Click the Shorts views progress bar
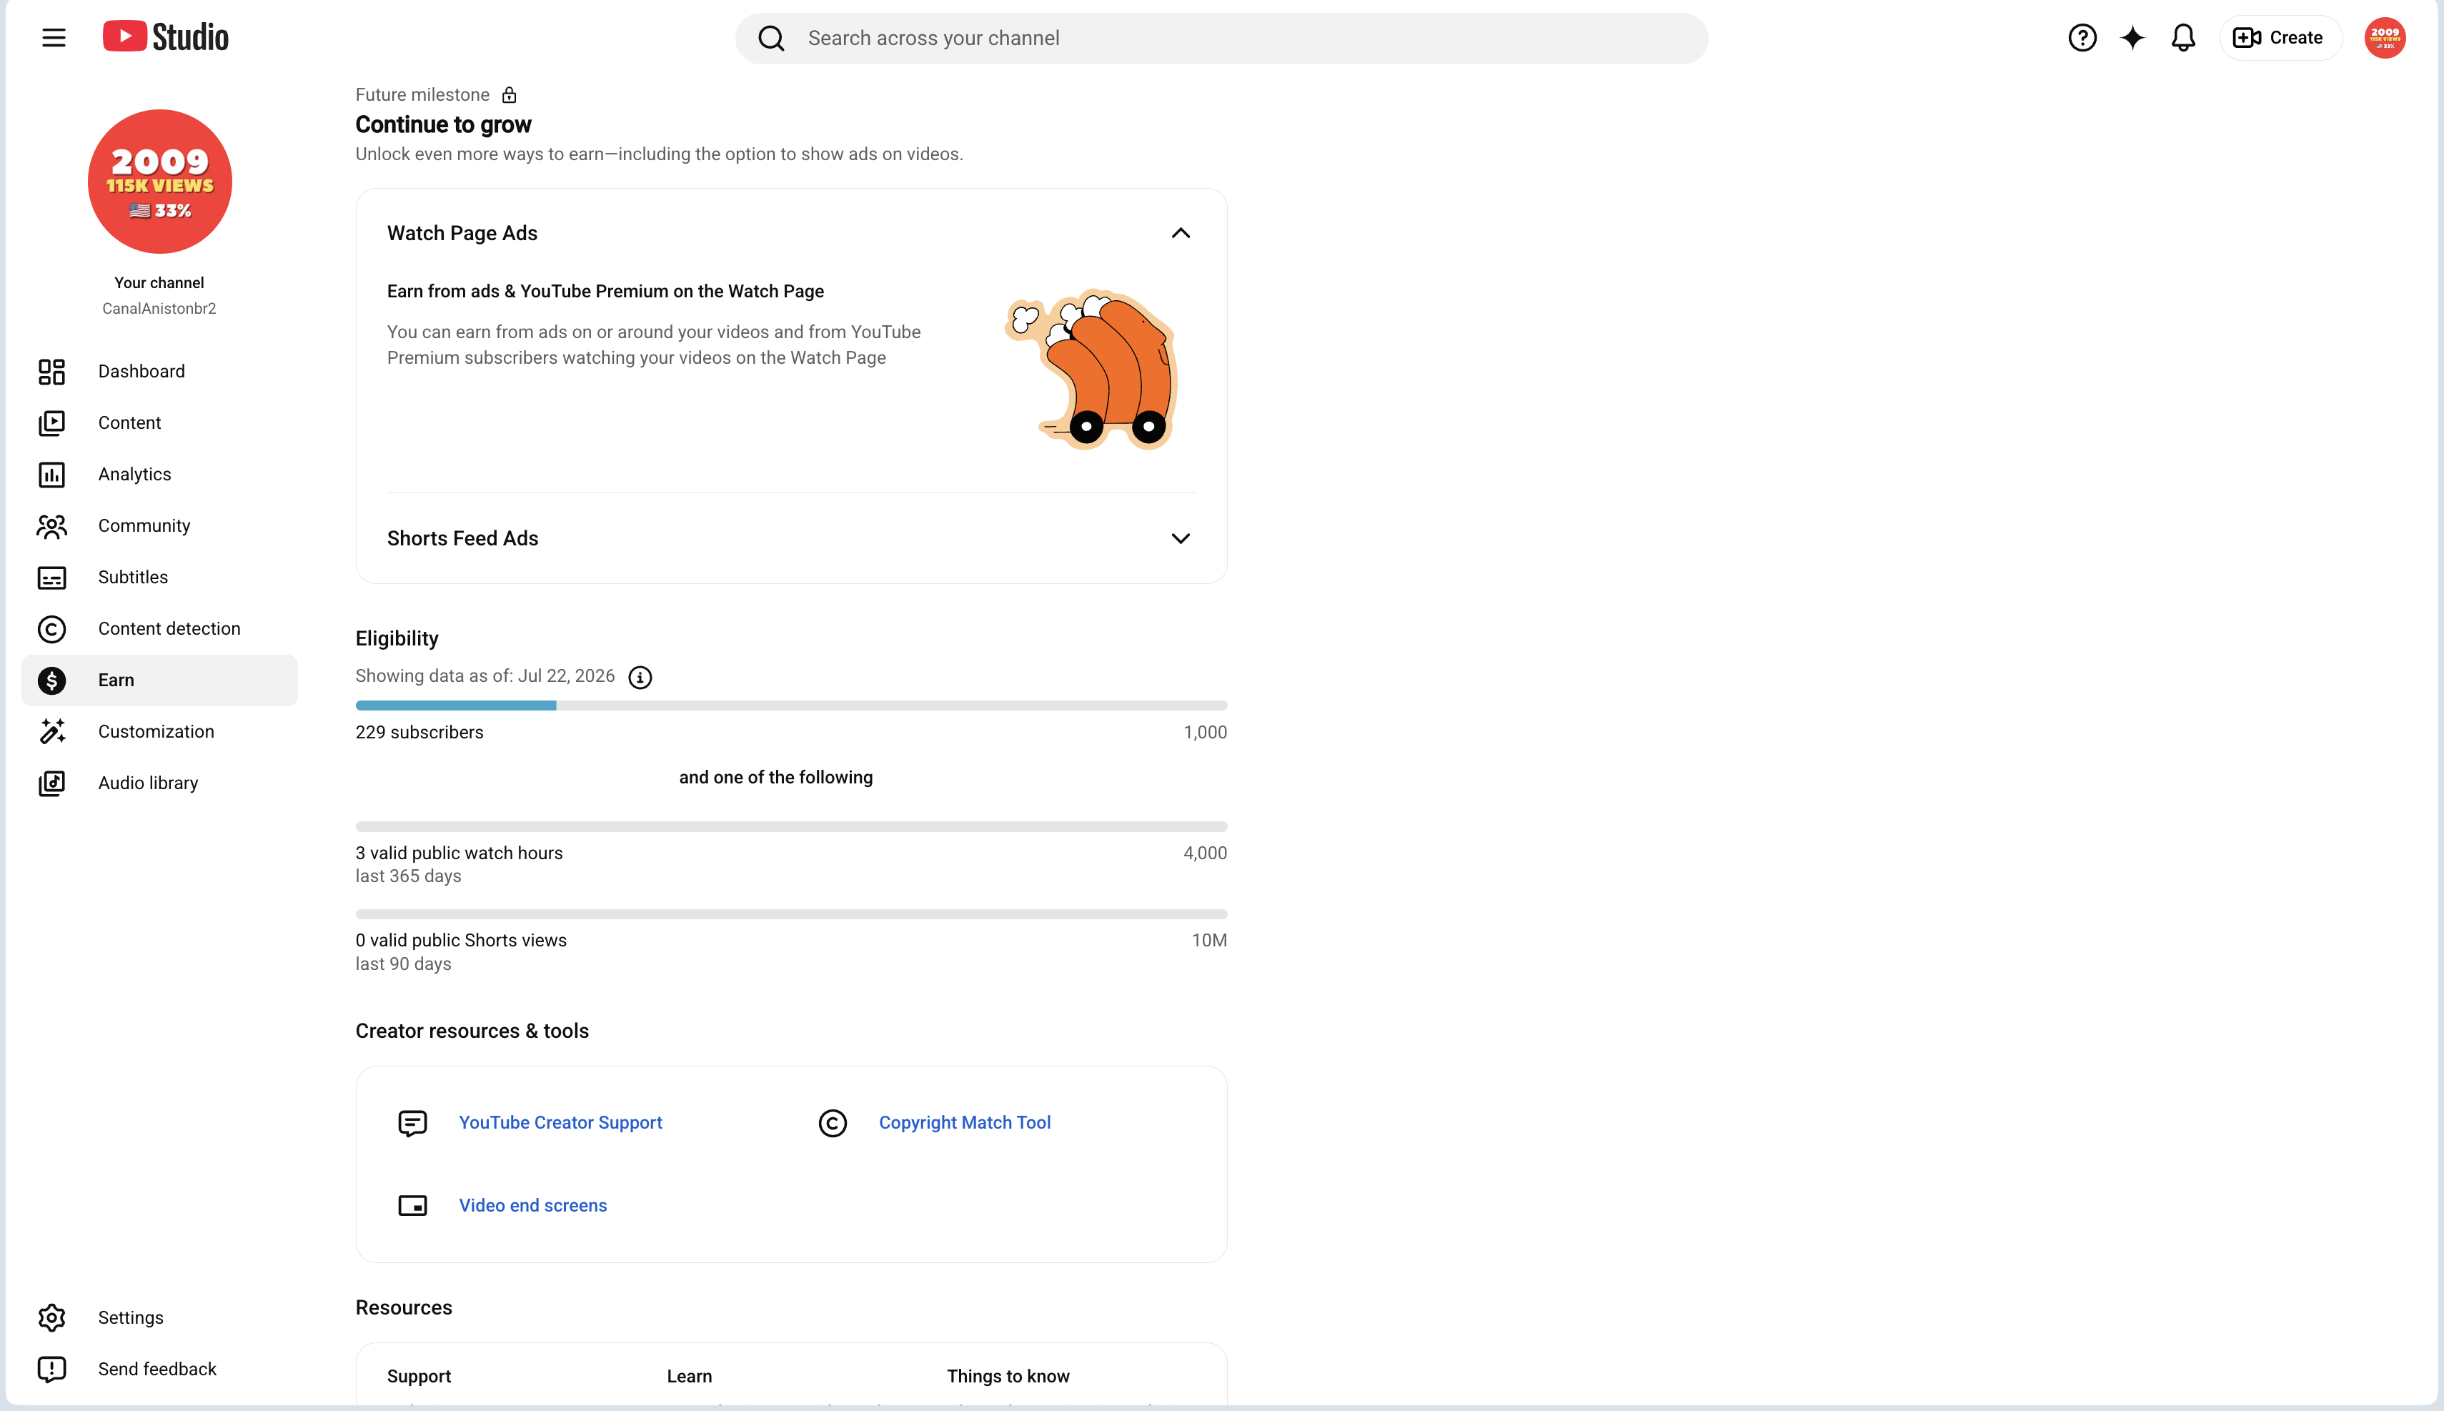 click(x=791, y=914)
